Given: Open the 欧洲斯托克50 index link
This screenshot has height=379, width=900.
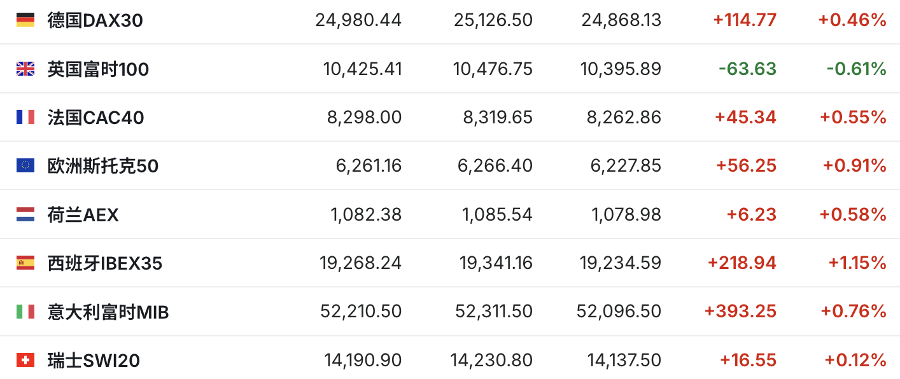Looking at the screenshot, I should pos(103,166).
